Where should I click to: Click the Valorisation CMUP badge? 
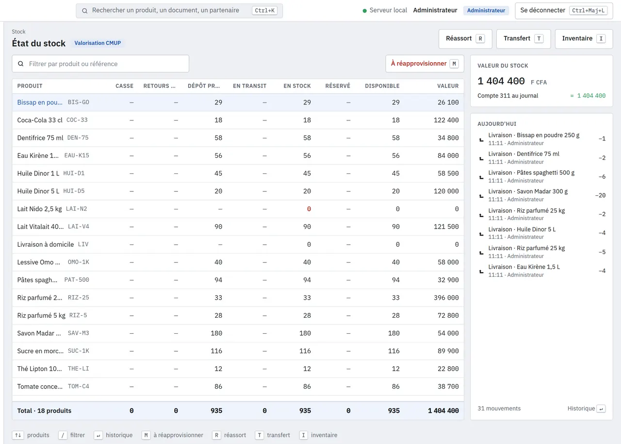click(x=98, y=43)
